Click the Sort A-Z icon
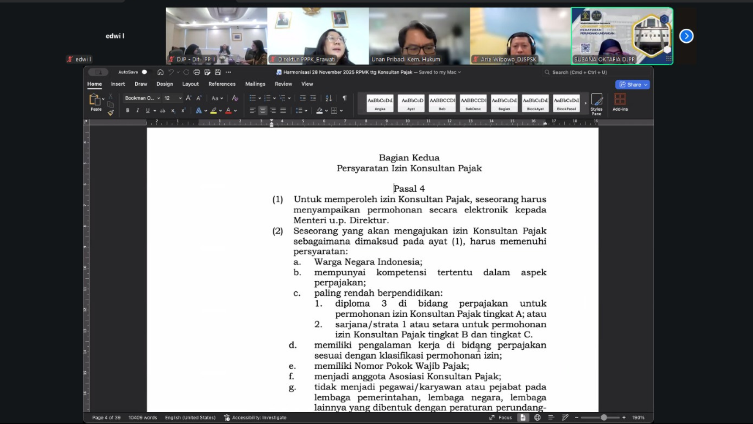 [329, 98]
